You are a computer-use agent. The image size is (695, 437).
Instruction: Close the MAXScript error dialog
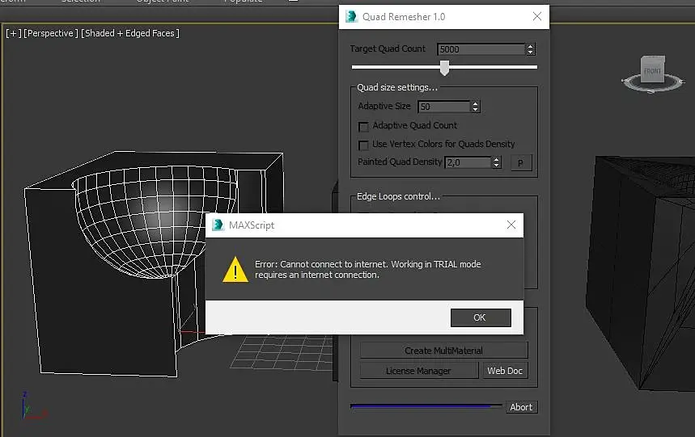[x=511, y=225]
